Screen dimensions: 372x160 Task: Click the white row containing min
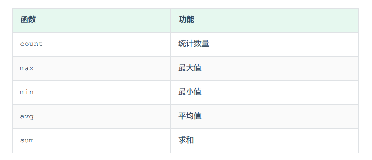pos(98,92)
